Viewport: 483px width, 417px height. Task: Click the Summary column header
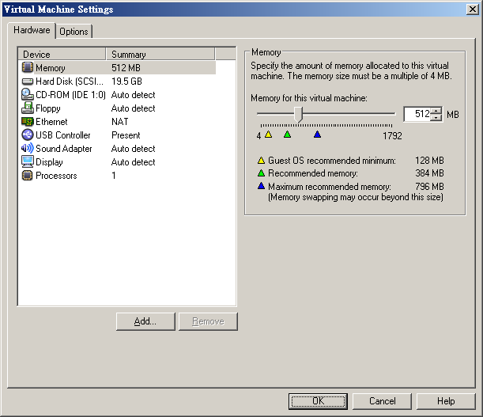[160, 54]
